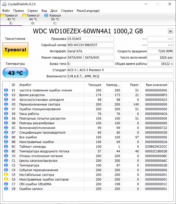
Task: Open the Файл menu
Action: pyautogui.click(x=6, y=11)
